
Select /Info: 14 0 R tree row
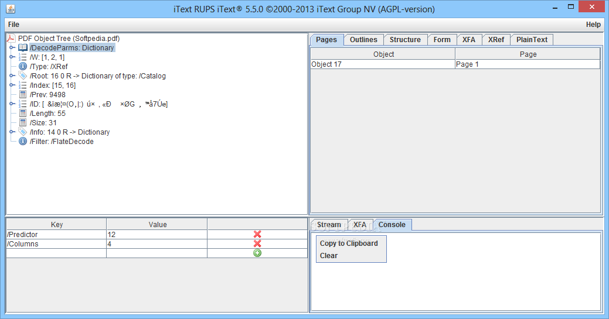70,132
